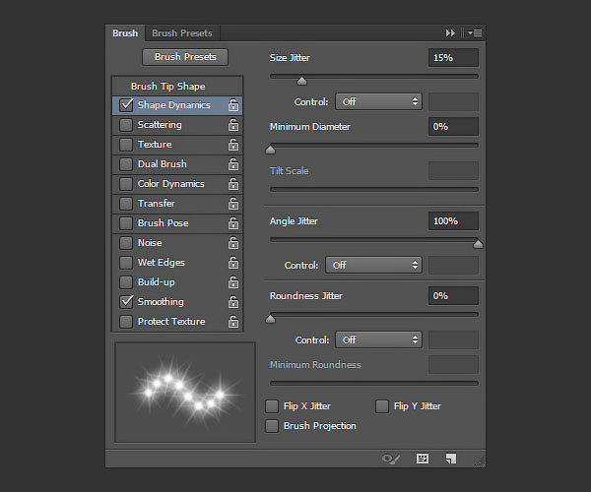Toggle the lock icon for Noise

coord(233,243)
